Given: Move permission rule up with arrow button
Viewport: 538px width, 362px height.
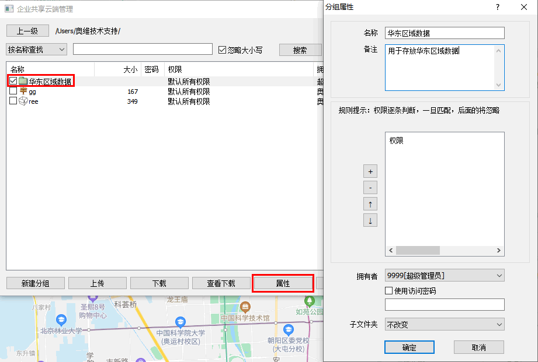Looking at the screenshot, I should (370, 204).
